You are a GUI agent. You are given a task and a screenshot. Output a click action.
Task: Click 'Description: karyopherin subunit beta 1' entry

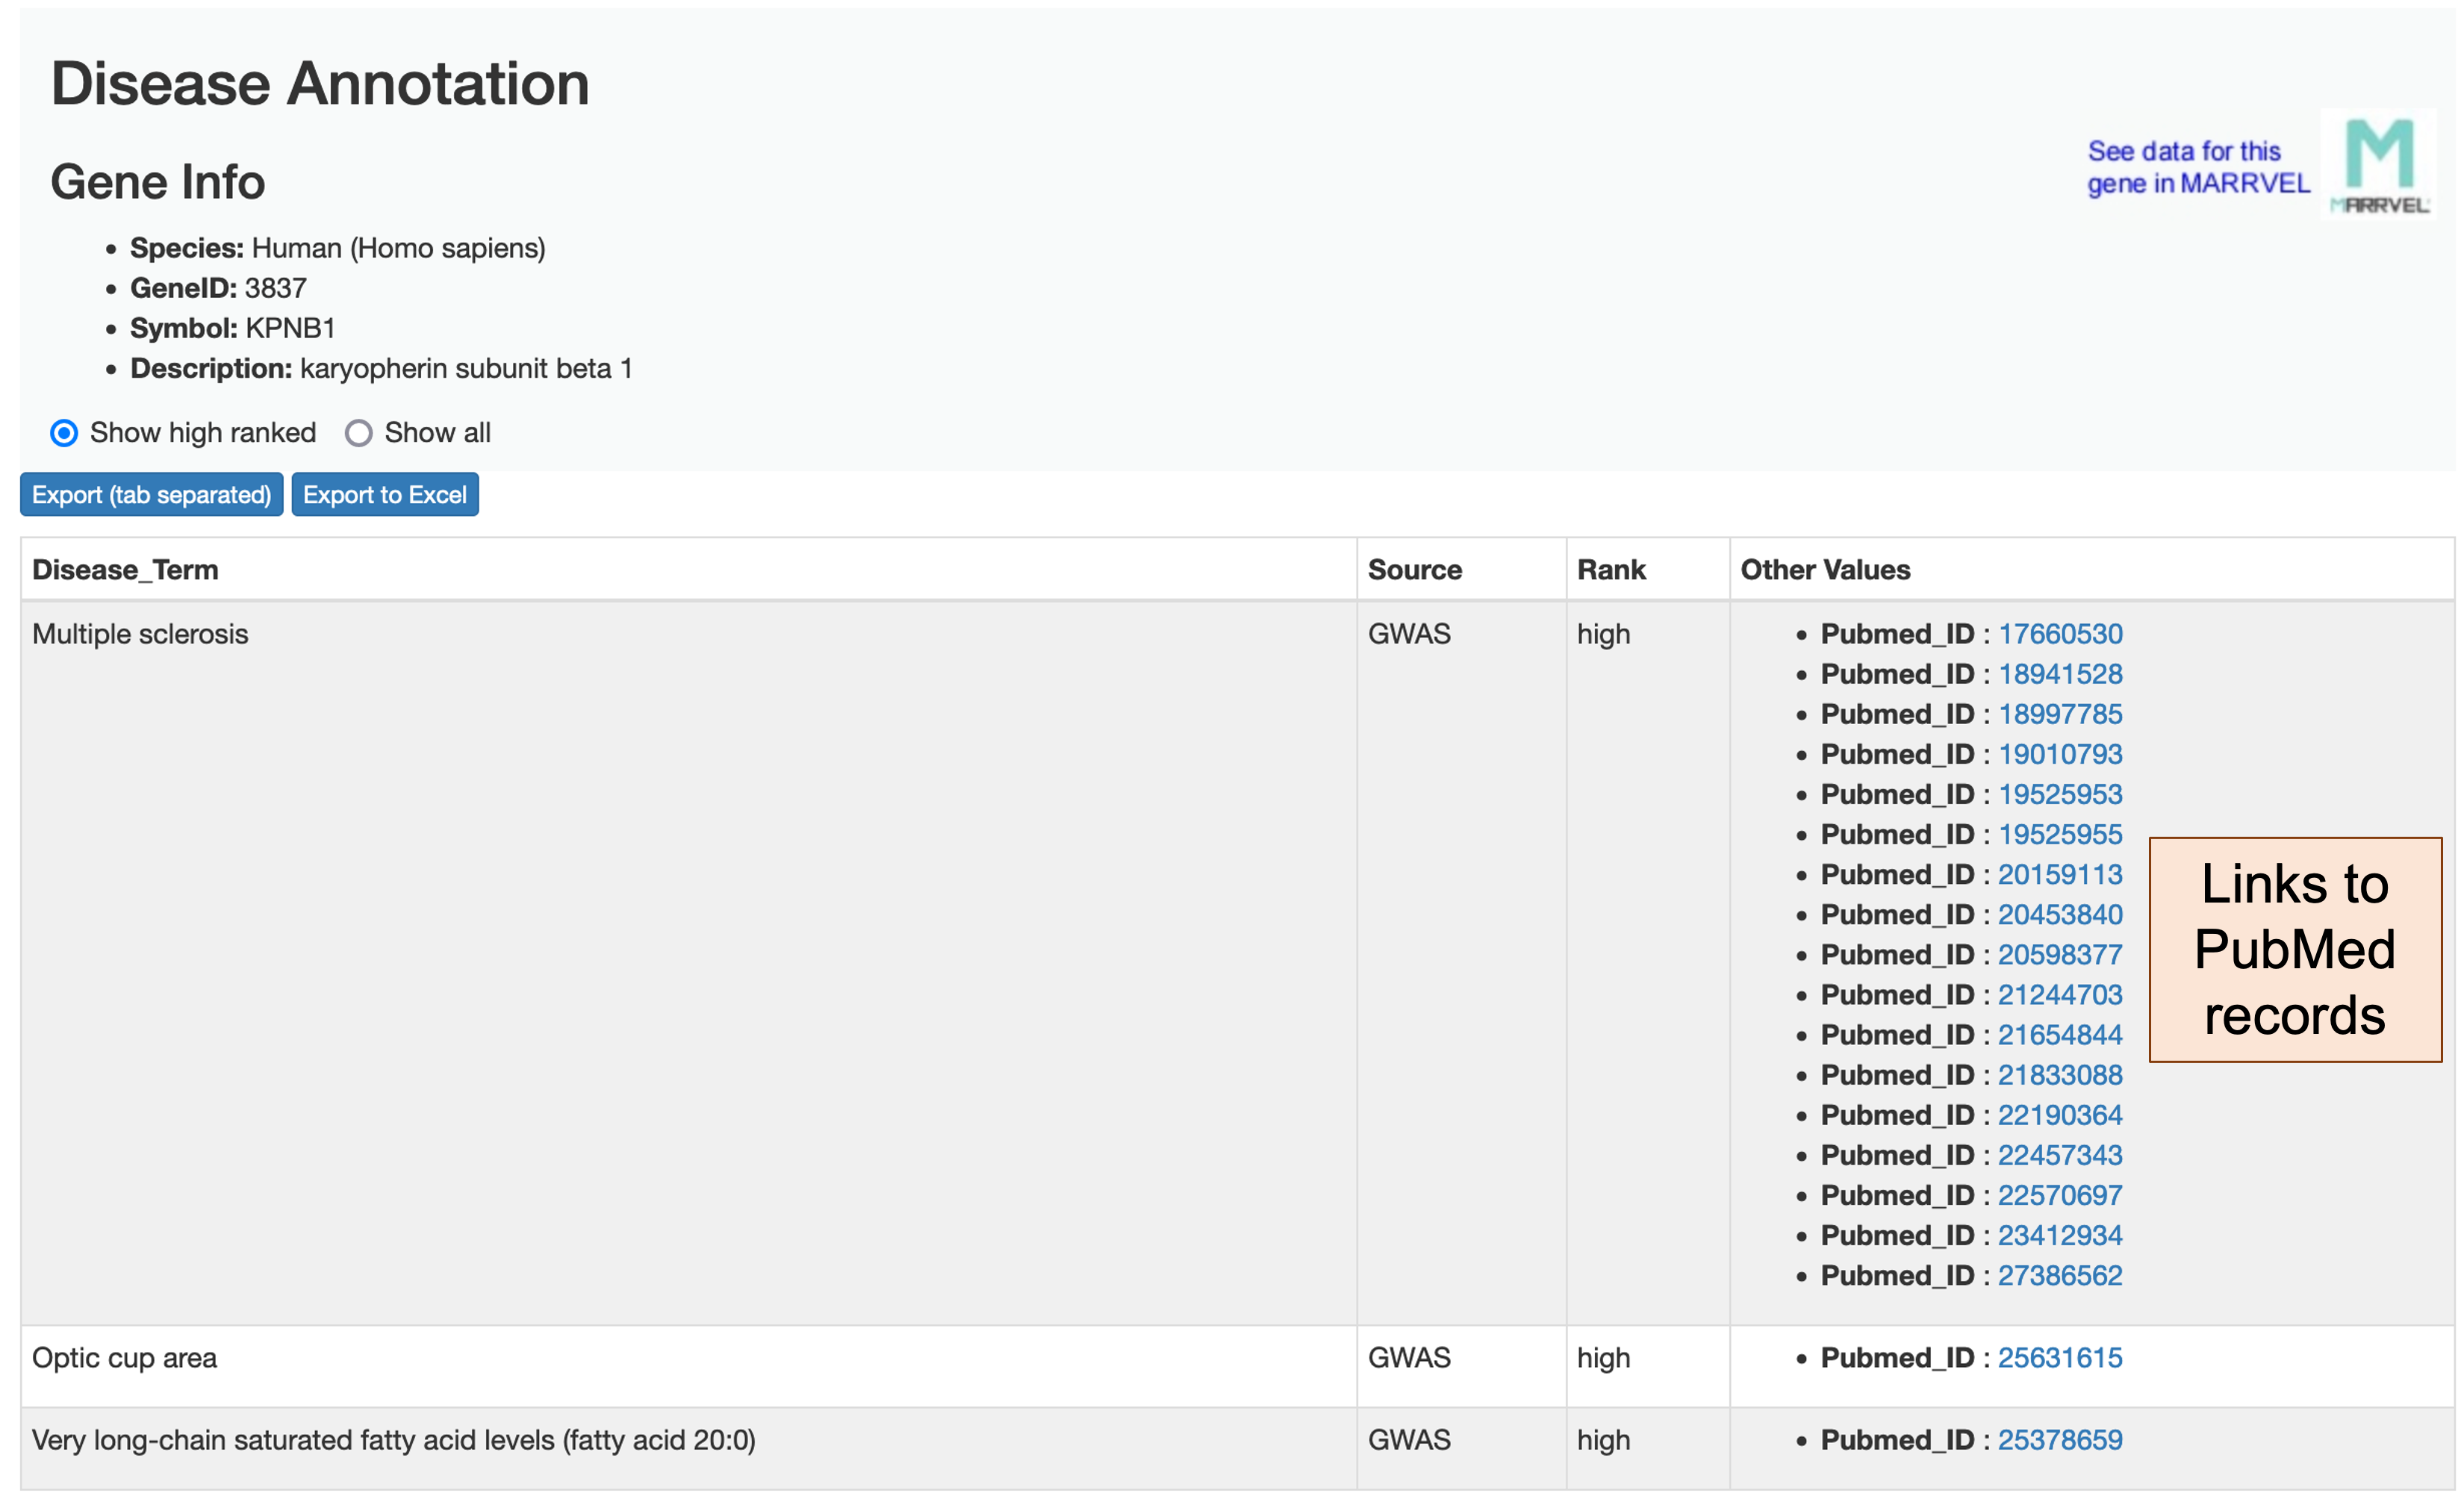(x=381, y=368)
